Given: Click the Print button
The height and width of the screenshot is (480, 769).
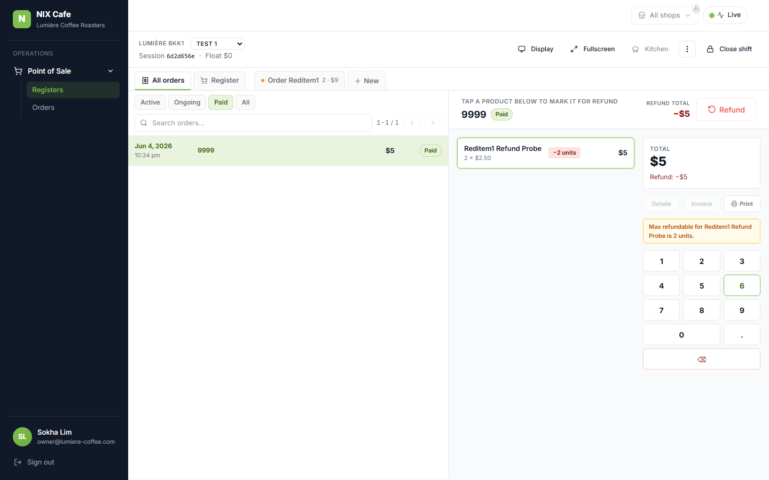Looking at the screenshot, I should coord(742,204).
